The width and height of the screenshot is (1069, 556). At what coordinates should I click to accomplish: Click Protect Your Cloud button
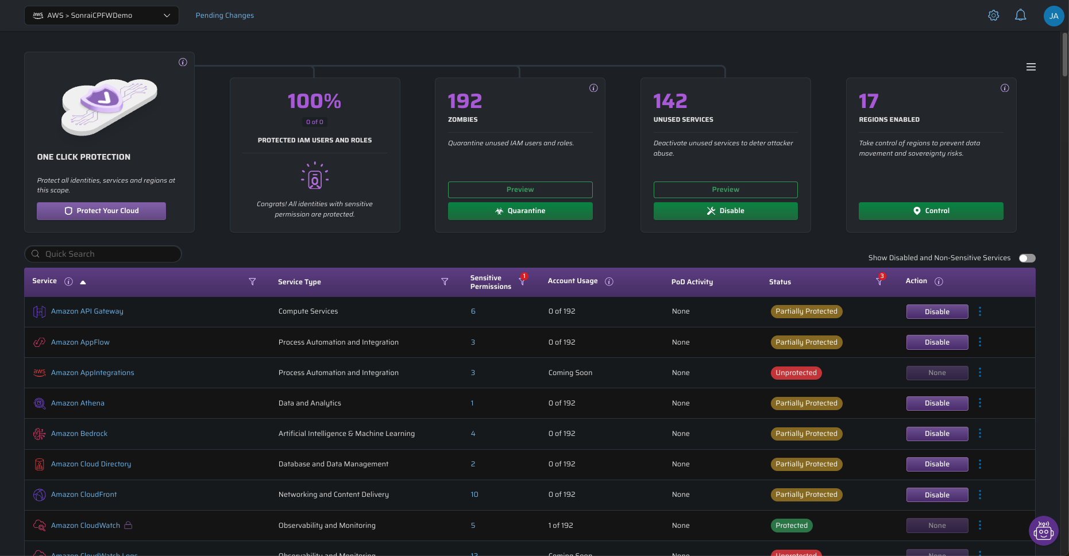tap(102, 211)
